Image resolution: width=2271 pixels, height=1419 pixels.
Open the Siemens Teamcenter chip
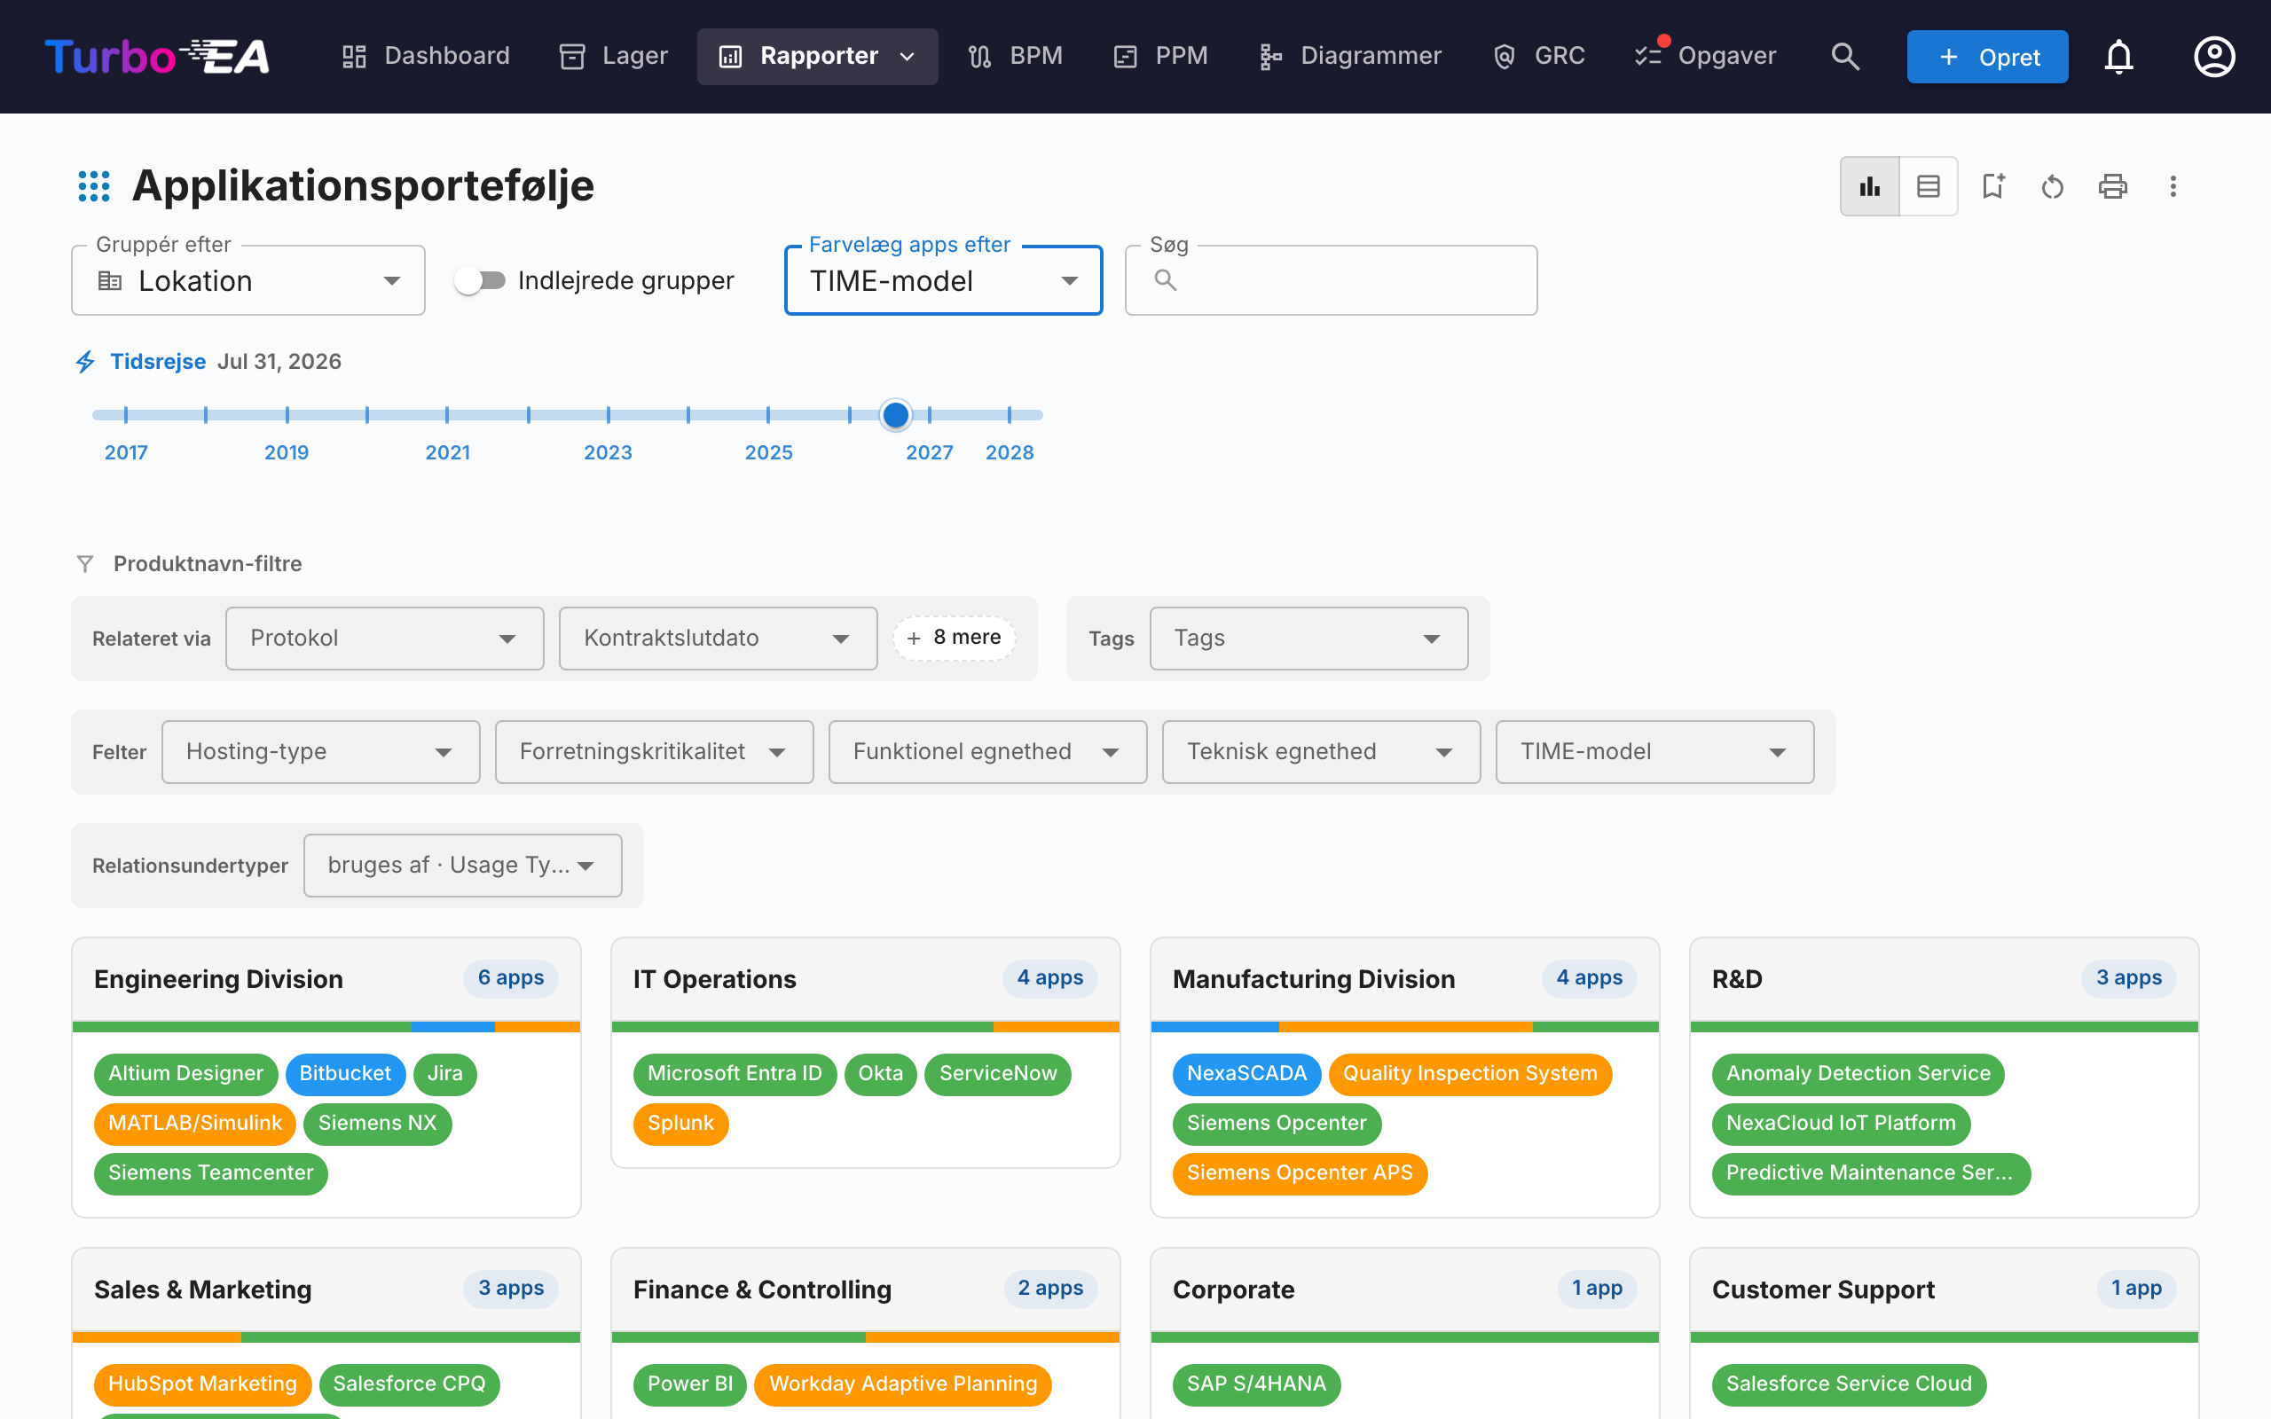(x=211, y=1173)
